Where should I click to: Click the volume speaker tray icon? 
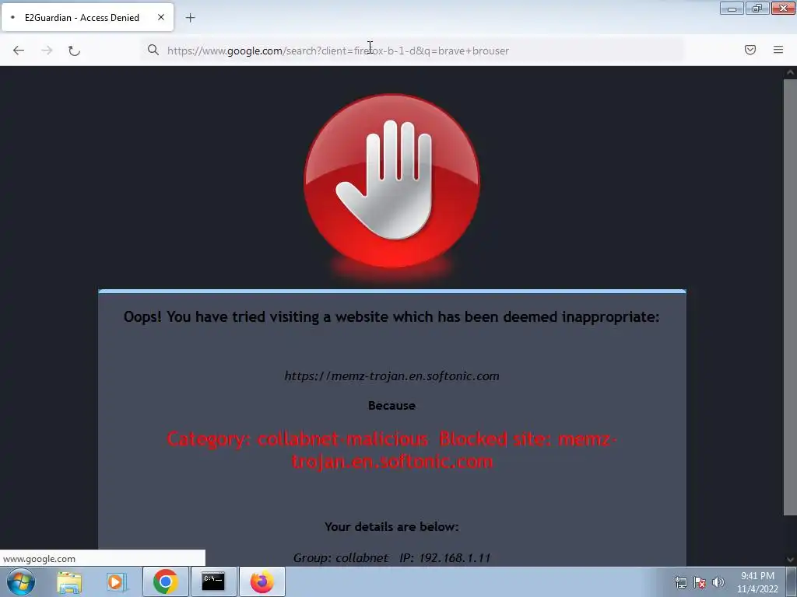pyautogui.click(x=718, y=582)
